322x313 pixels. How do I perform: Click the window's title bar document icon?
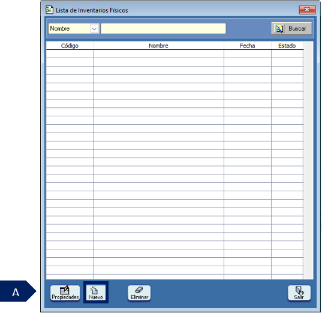click(49, 10)
